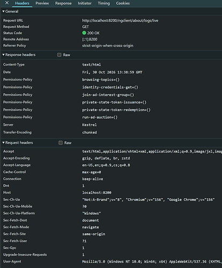
Task: Select the Request URL value
Action: (120, 20)
